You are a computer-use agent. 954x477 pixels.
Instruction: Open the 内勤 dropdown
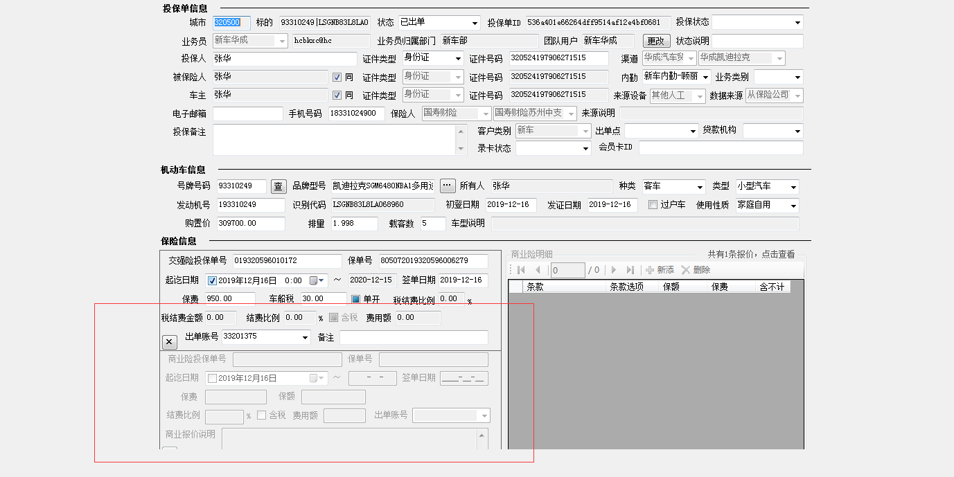705,77
